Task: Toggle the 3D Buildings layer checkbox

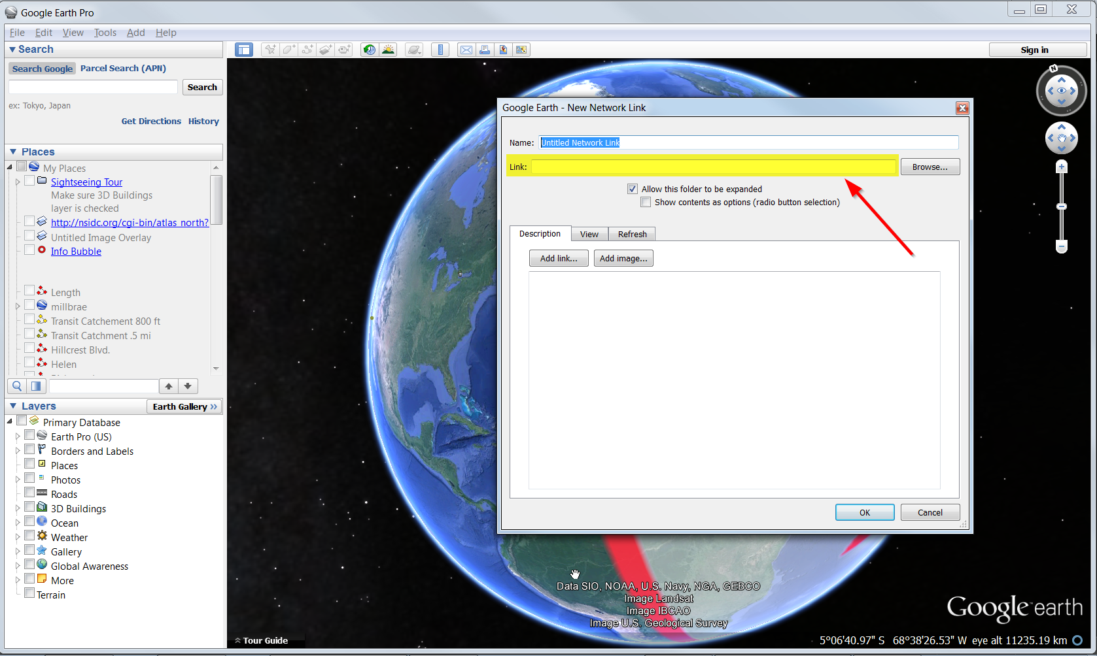Action: click(29, 507)
